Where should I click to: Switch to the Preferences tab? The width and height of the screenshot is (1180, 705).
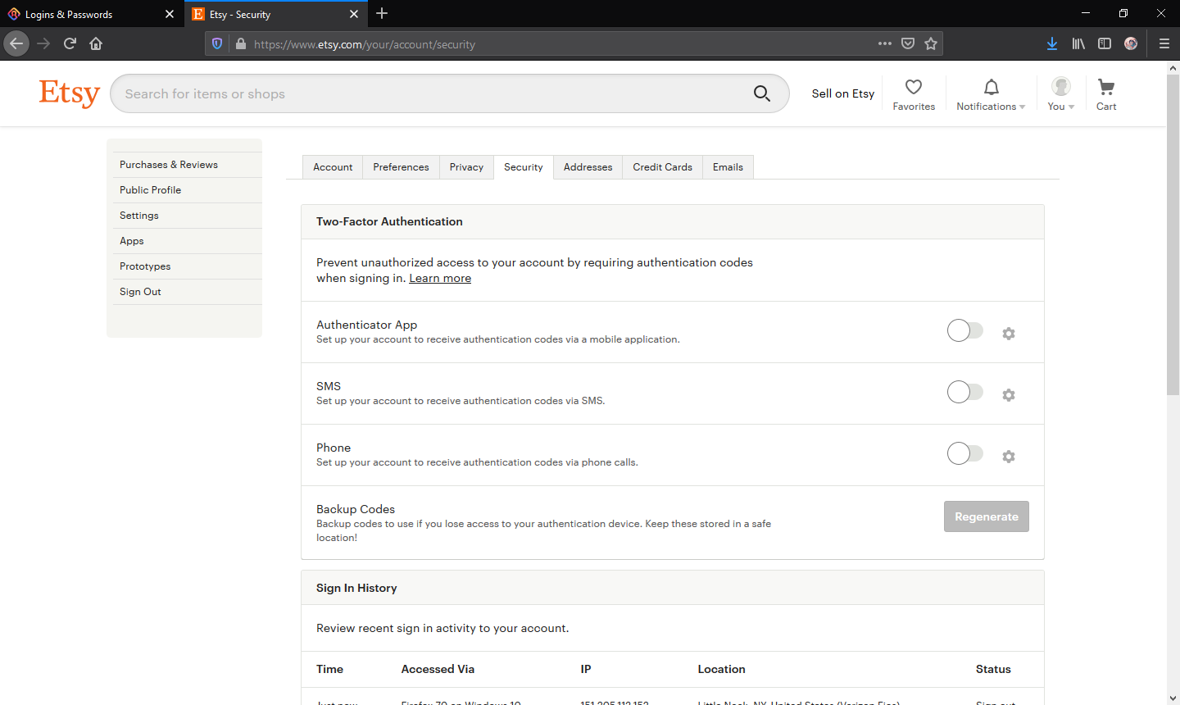(x=401, y=167)
